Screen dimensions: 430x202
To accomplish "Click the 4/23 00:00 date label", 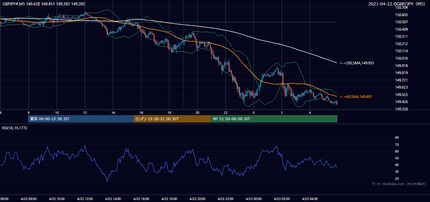I will tap(254, 199).
